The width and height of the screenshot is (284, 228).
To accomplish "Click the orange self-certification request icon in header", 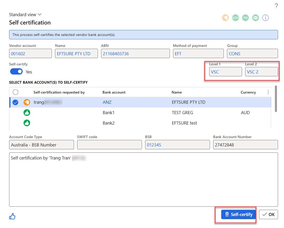I will [x=225, y=18].
